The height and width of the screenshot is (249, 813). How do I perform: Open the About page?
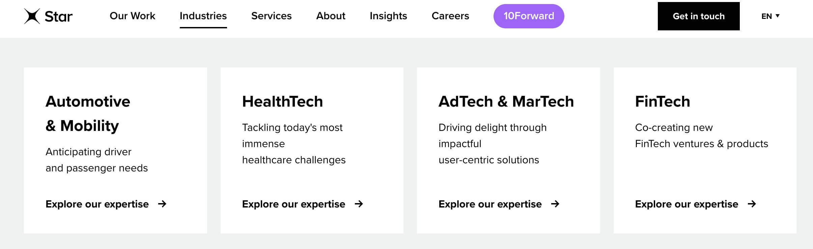click(331, 16)
